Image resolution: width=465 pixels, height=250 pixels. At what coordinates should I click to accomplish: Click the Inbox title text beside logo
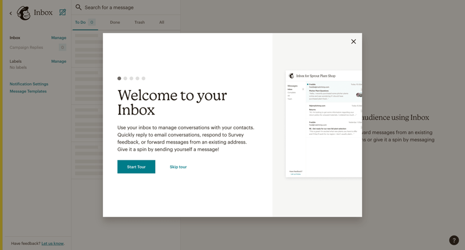(43, 12)
